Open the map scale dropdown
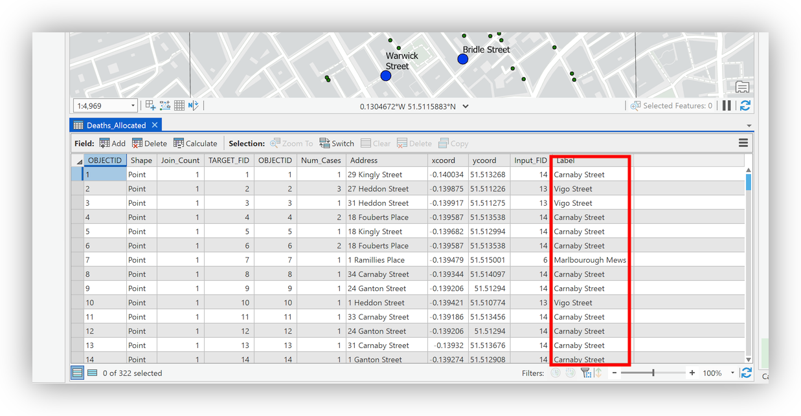Viewport: 801px width, 416px height. [133, 105]
